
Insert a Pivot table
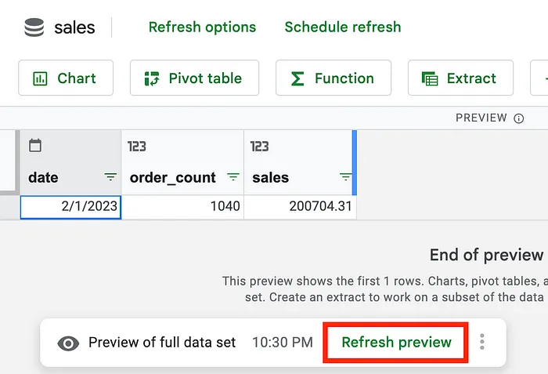click(x=194, y=78)
